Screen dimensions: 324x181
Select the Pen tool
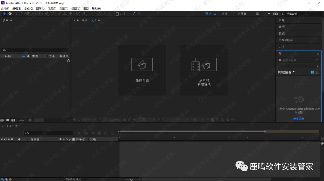pyautogui.click(x=46, y=14)
